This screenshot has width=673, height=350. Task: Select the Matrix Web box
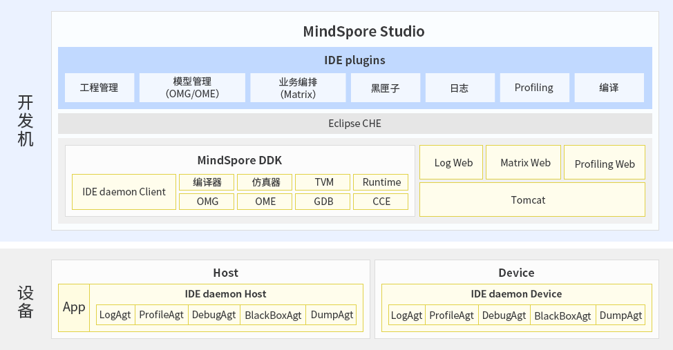pyautogui.click(x=523, y=162)
